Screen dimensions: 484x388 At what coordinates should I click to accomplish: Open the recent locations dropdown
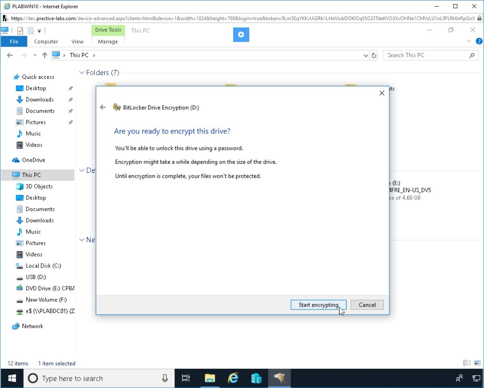[35, 55]
